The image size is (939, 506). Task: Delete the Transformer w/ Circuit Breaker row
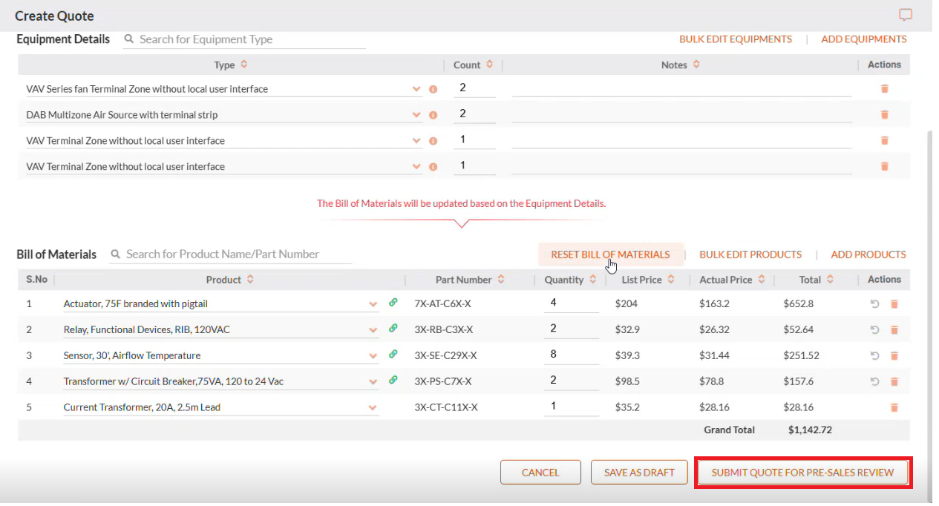click(x=894, y=381)
